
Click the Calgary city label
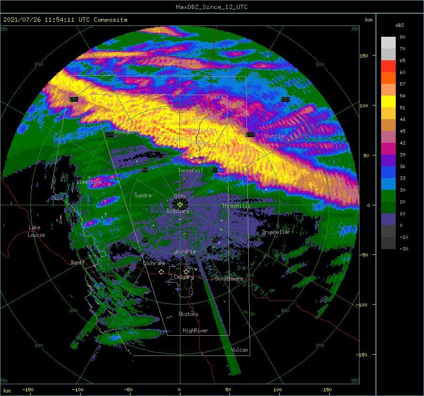pyautogui.click(x=184, y=277)
